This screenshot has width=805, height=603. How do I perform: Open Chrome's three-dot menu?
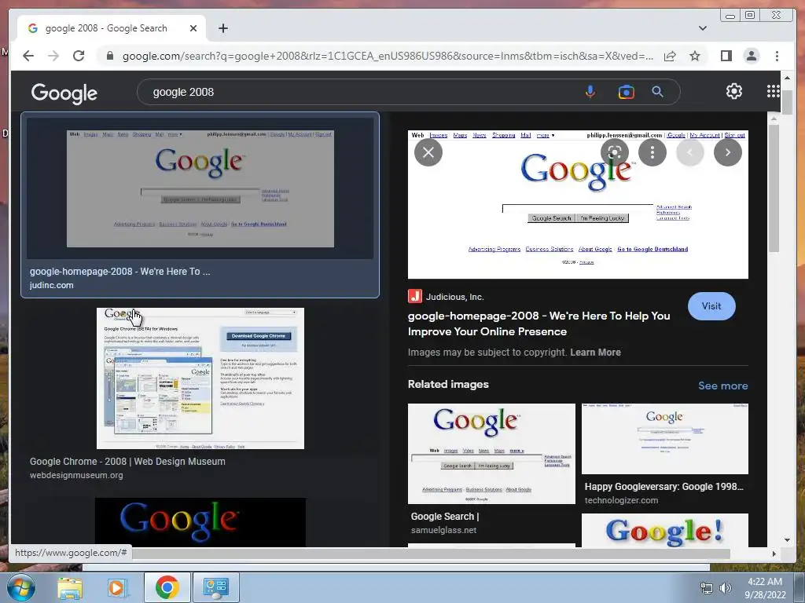777,56
